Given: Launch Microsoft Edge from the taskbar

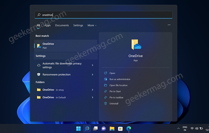Looking at the screenshot, I should pyautogui.click(x=129, y=129).
